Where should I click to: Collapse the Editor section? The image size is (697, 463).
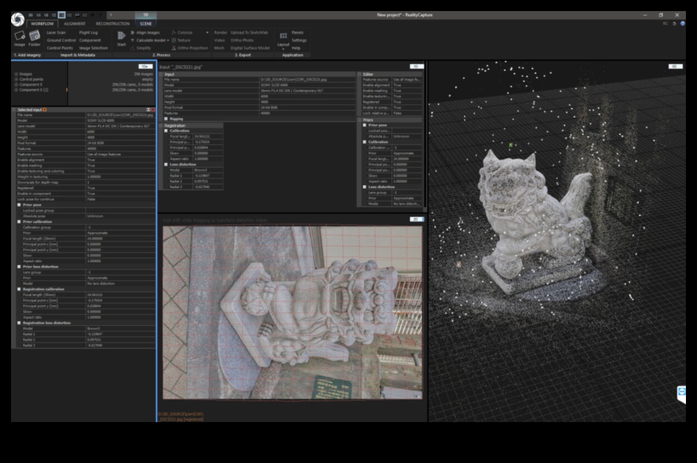point(360,74)
